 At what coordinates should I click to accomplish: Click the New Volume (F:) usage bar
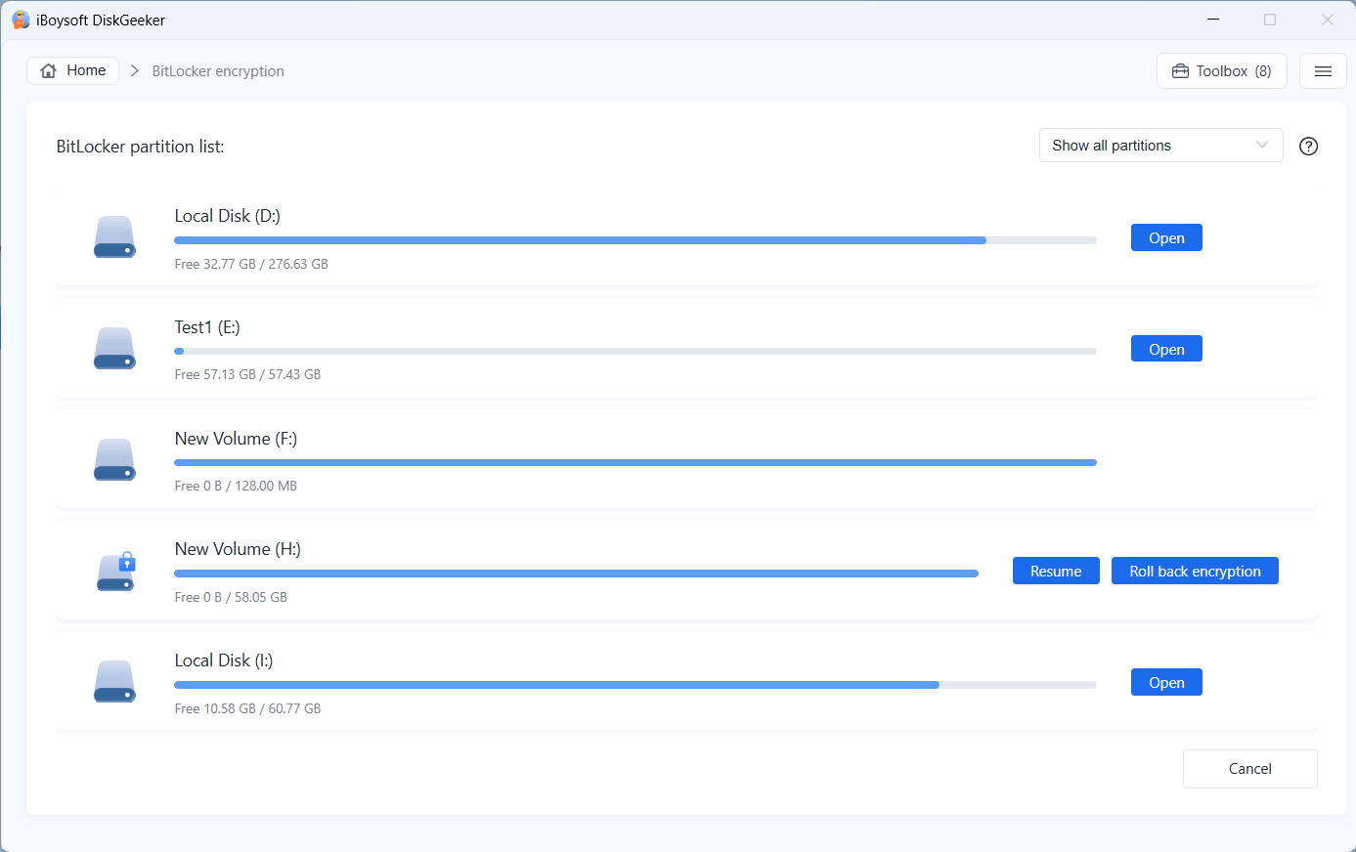point(635,463)
